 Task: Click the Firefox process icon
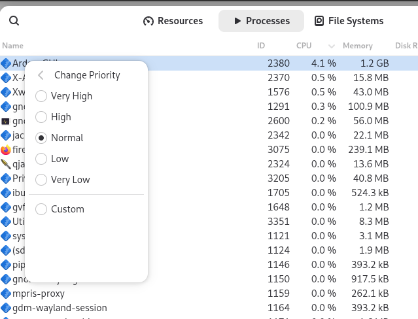pyautogui.click(x=6, y=150)
